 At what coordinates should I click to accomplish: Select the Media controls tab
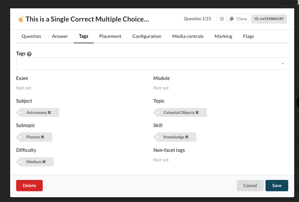click(188, 36)
